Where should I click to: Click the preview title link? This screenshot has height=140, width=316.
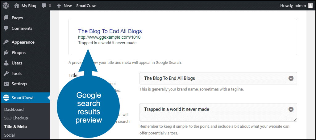[110, 31]
